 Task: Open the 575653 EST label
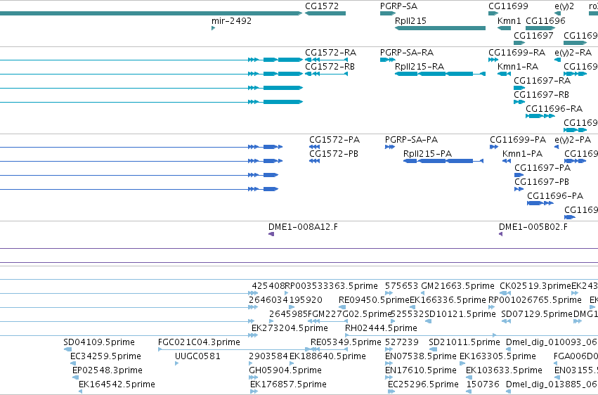click(401, 286)
